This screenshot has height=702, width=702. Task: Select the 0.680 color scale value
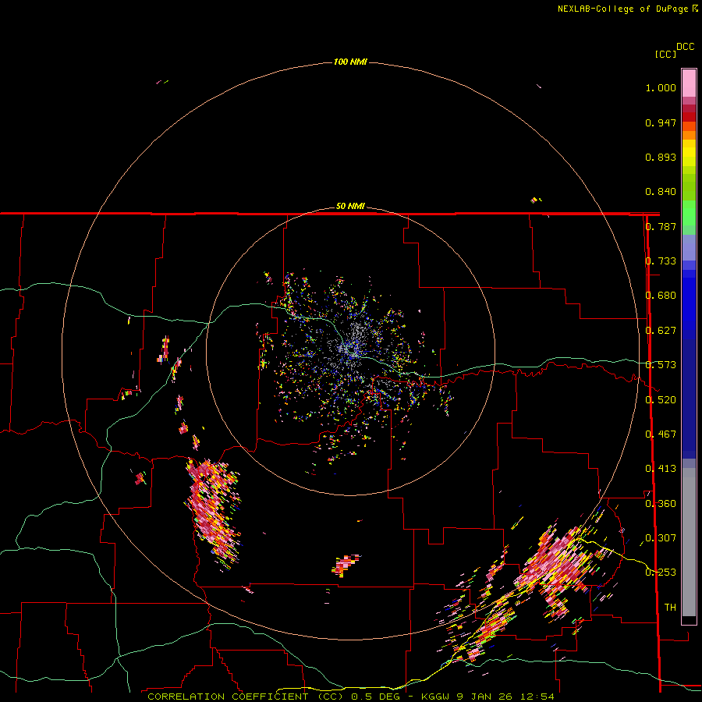661,296
